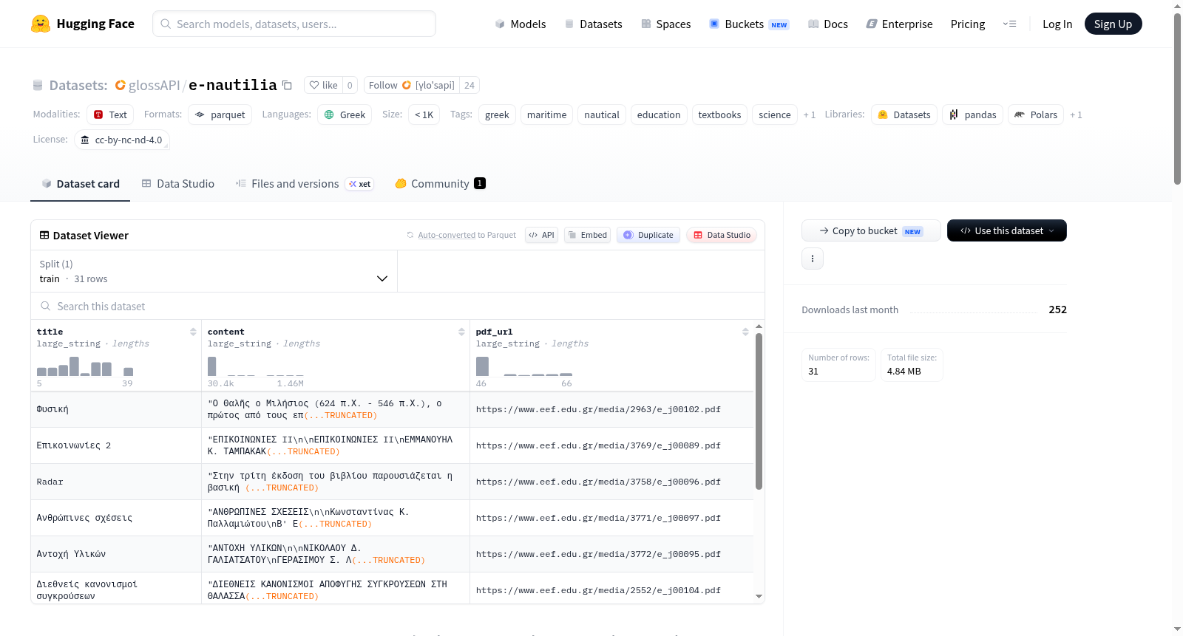Viewport: 1183px width, 636px height.
Task: Click the Datasets library tag
Action: click(904, 114)
